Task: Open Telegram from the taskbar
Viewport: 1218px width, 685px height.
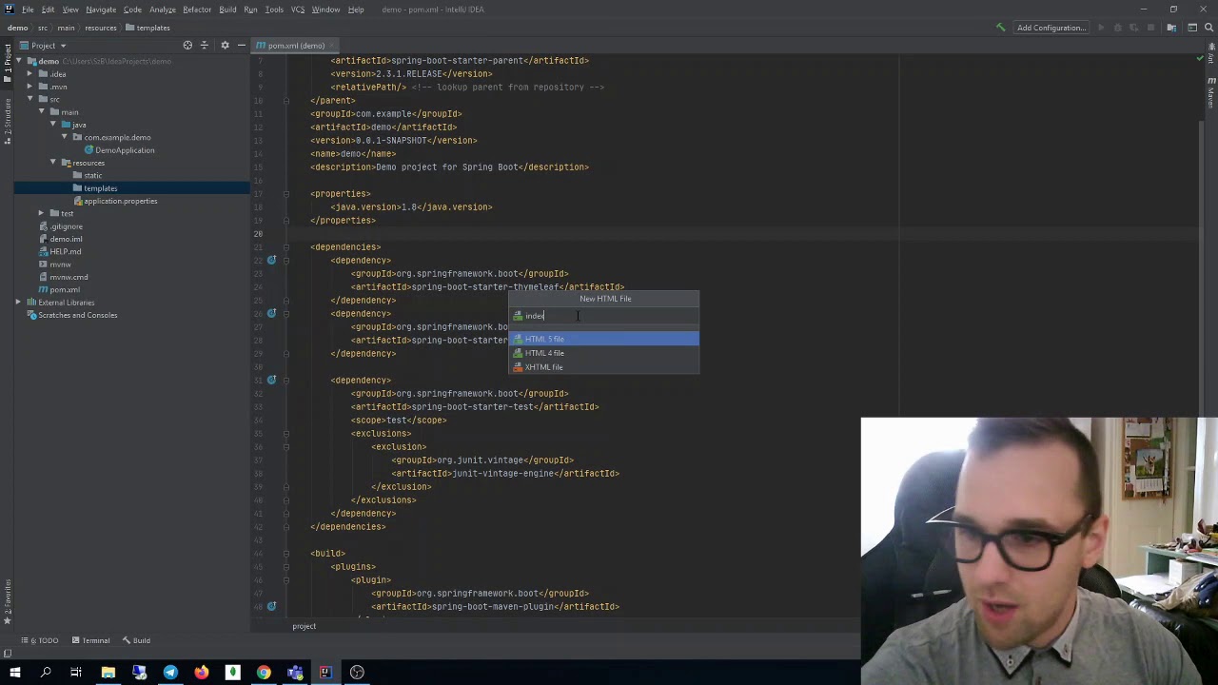Action: click(170, 673)
